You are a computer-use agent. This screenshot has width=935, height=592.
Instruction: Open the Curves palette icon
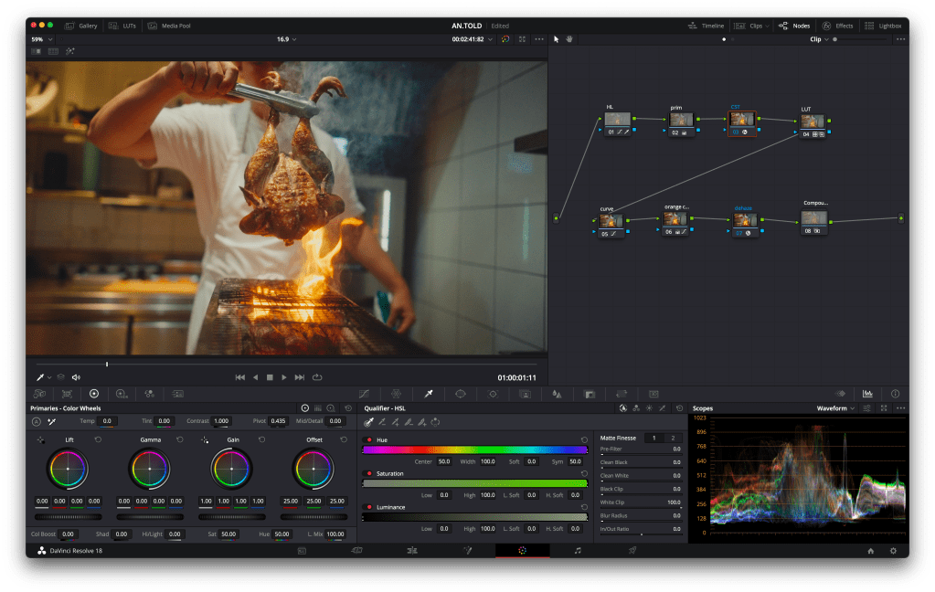point(364,394)
